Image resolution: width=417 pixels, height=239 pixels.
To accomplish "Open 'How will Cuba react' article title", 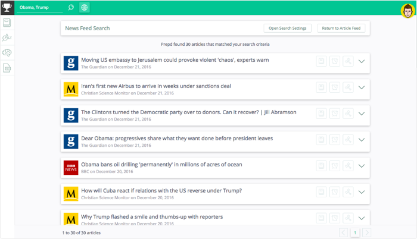I will (x=161, y=191).
